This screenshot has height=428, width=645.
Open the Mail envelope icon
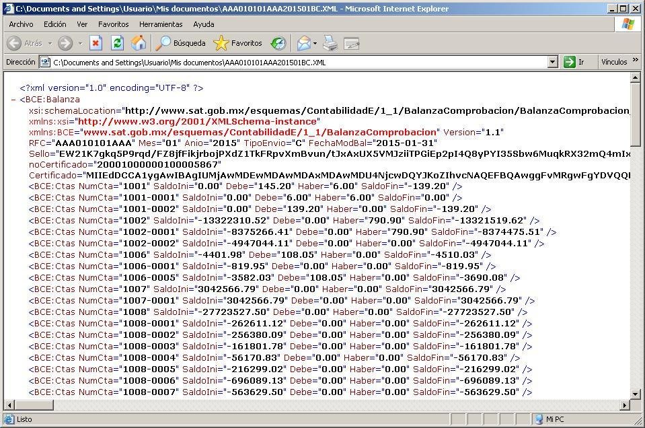pos(303,43)
